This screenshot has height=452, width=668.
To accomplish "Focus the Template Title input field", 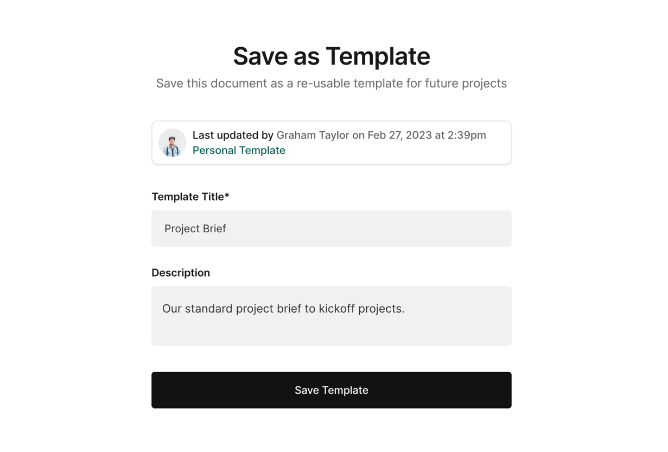I will pyautogui.click(x=331, y=228).
